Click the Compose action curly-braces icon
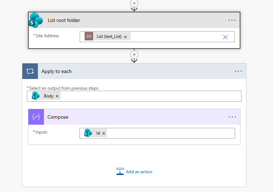The height and width of the screenshot is (192, 273). point(36,117)
